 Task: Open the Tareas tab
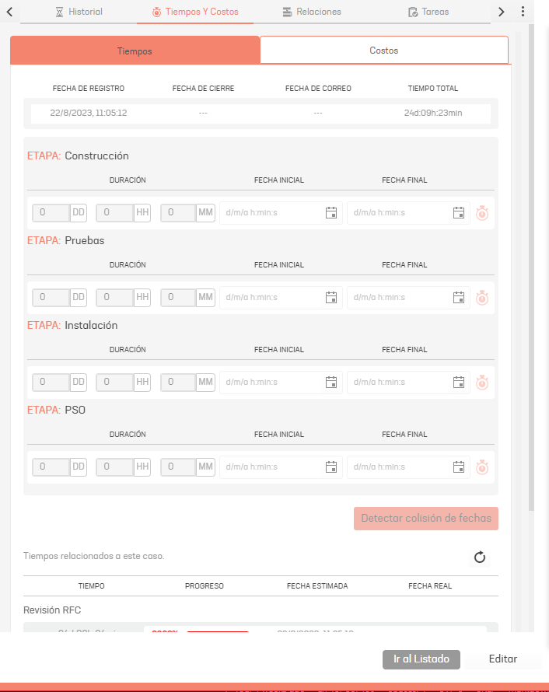coord(428,12)
